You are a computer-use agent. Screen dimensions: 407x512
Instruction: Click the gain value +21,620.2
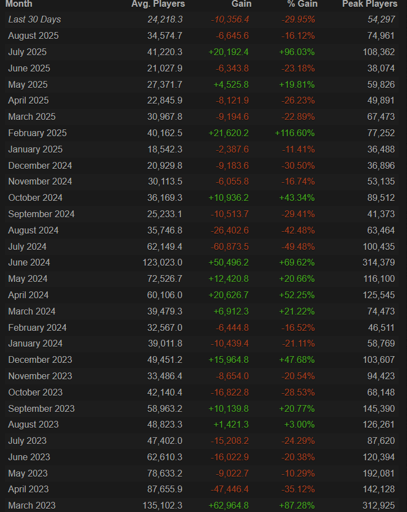pos(229,133)
